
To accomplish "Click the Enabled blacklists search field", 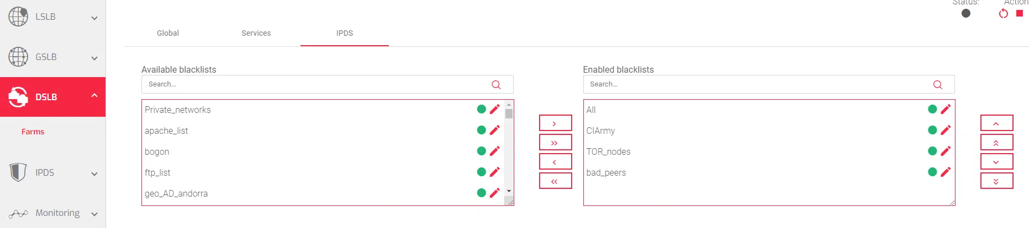I will click(757, 84).
